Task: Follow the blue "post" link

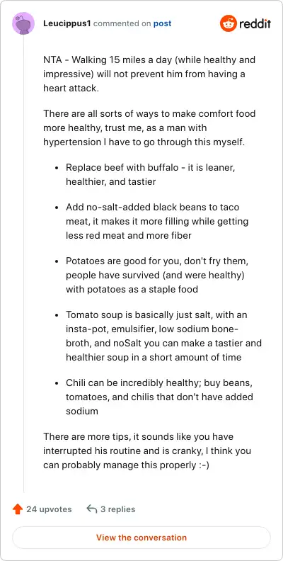Action: 162,23
